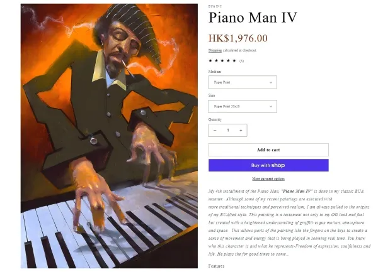The image size is (378, 272).
Task: Click the plus icon to increase quantity
Action: click(x=241, y=130)
